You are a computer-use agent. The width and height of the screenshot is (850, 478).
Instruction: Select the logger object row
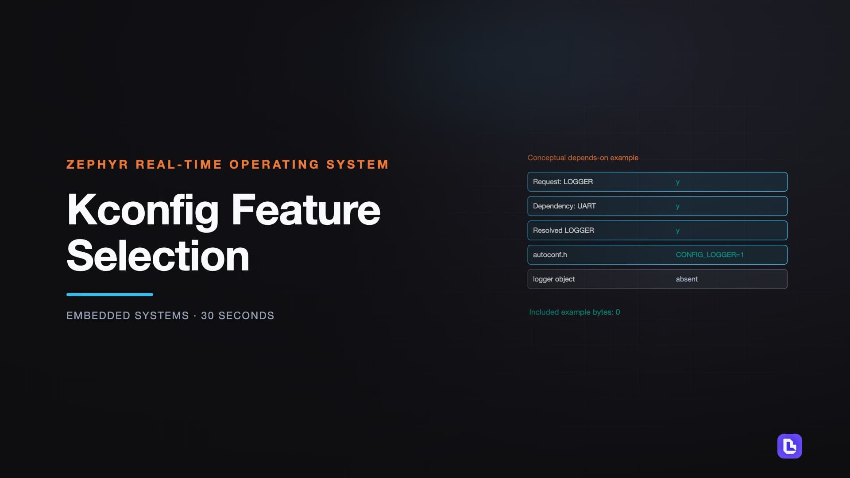(x=657, y=279)
